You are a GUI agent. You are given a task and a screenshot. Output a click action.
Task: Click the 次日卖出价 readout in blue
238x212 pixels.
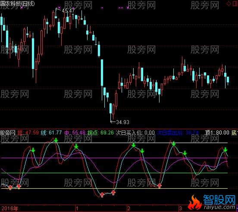tap(178, 133)
